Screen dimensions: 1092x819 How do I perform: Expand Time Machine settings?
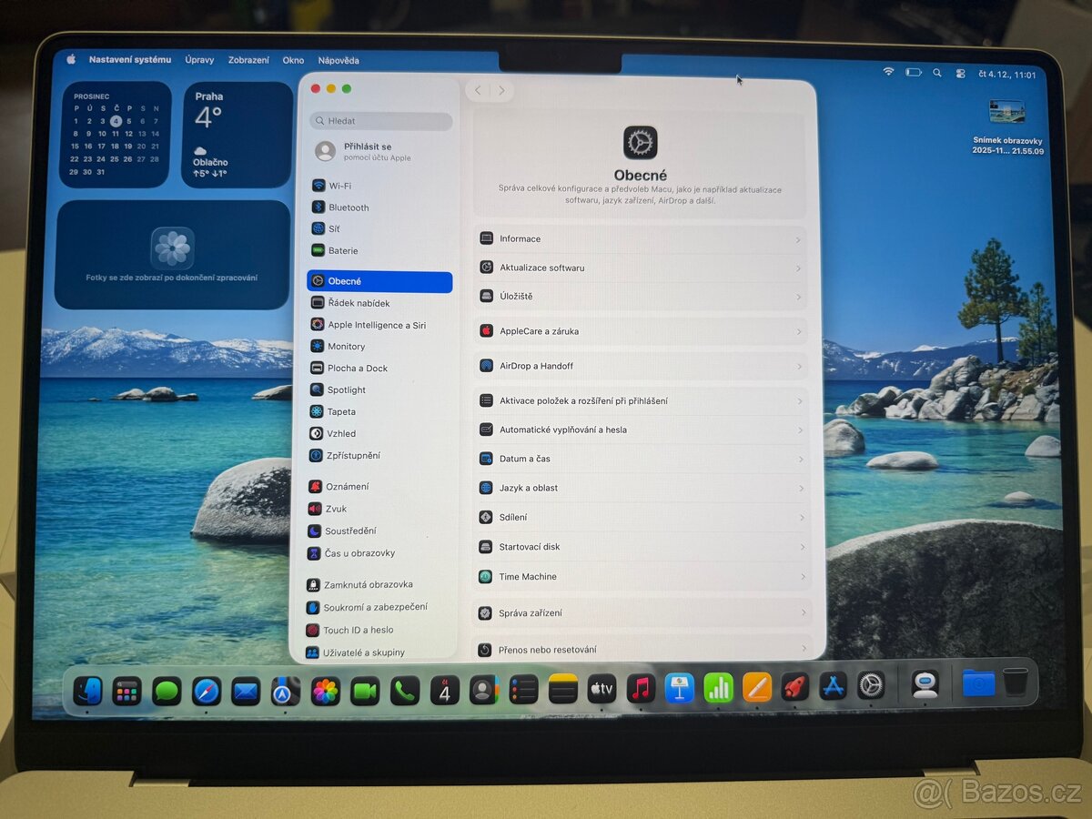[x=639, y=576]
